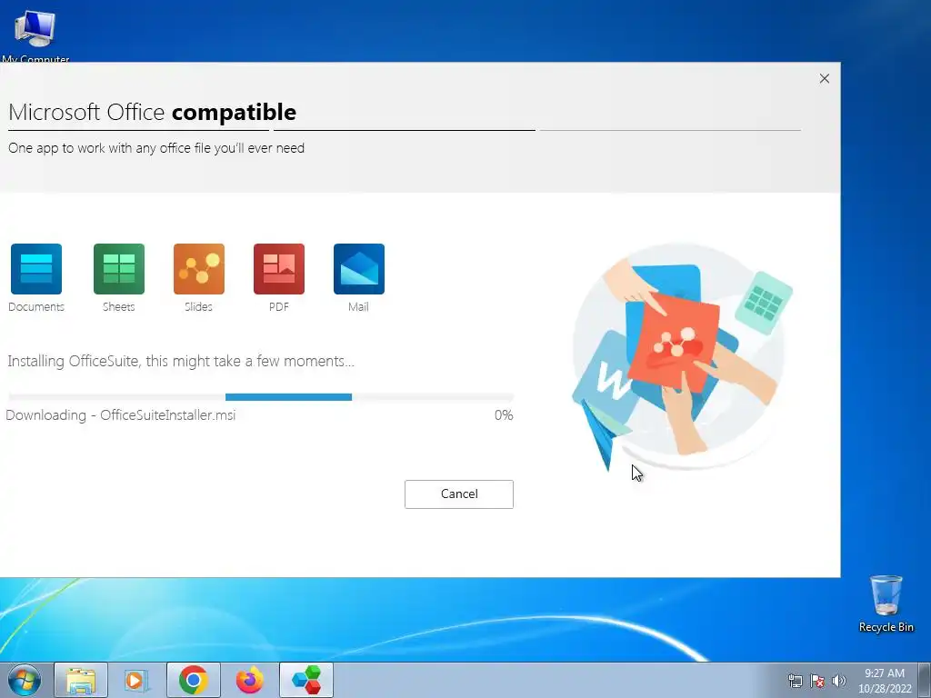Click the Sheets app icon
Screen dimensions: 931x698
(x=119, y=269)
